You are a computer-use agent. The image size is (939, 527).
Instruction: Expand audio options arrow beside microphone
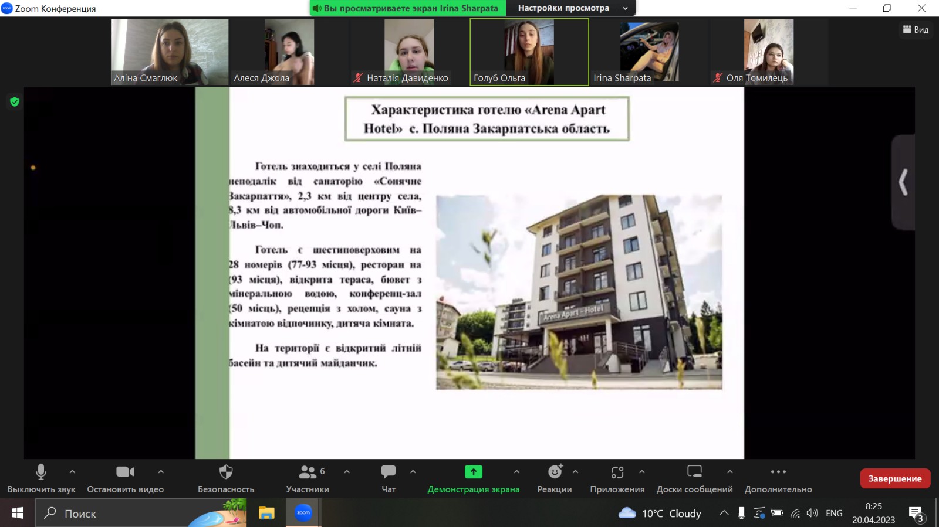72,471
